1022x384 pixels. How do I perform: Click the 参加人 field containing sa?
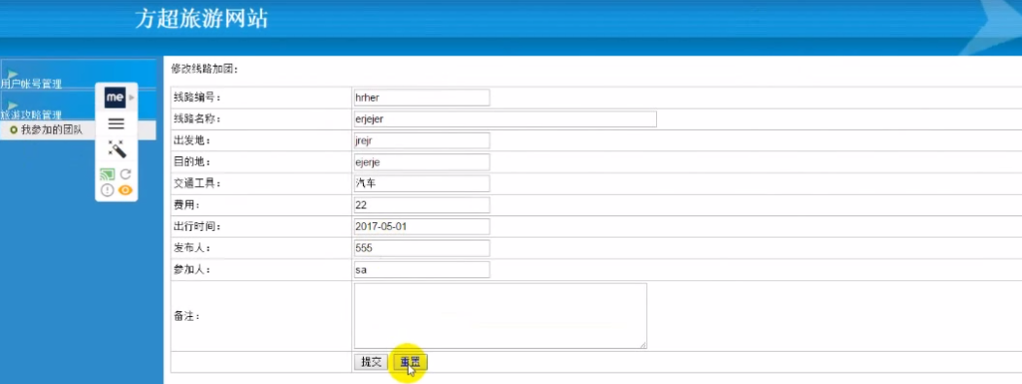(421, 270)
